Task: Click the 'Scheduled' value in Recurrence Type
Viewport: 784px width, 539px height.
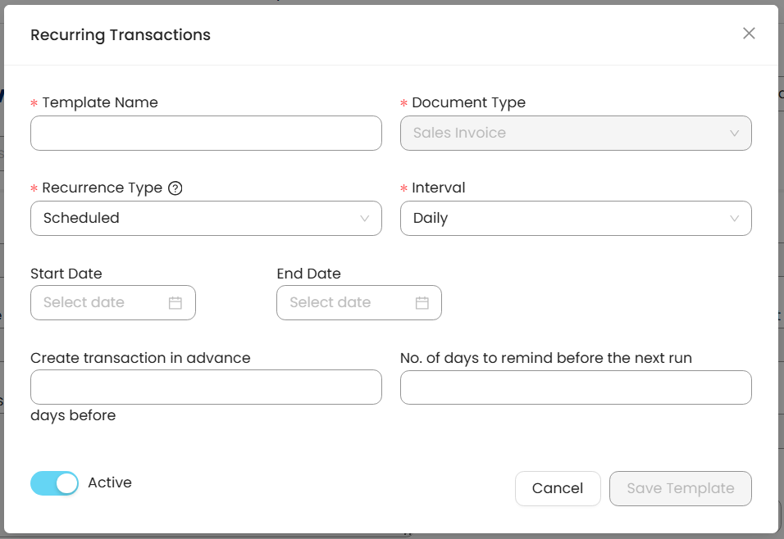Action: click(x=81, y=219)
